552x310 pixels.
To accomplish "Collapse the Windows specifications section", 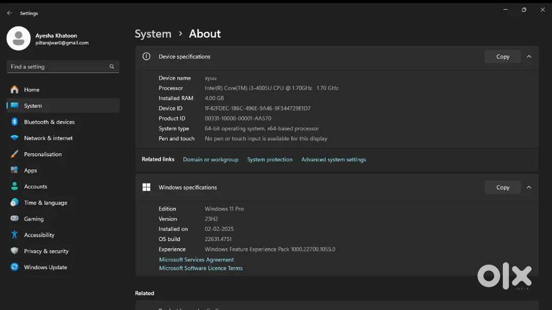I will pyautogui.click(x=529, y=188).
